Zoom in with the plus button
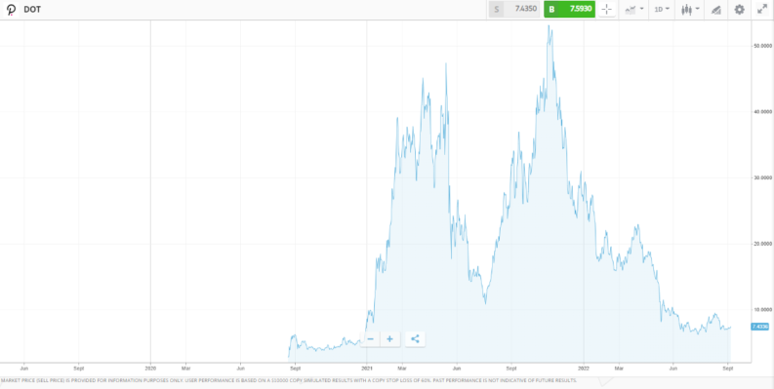The width and height of the screenshot is (774, 389). tap(390, 338)
